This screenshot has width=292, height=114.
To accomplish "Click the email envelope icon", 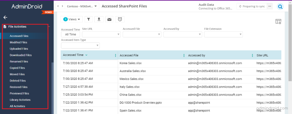I will pos(109,19).
